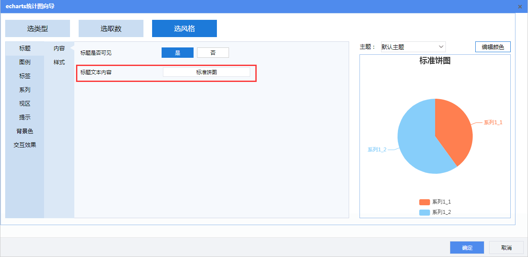Viewport: 528px width, 257px height.
Task: Switch to the 选取数 step tab
Action: (x=111, y=28)
